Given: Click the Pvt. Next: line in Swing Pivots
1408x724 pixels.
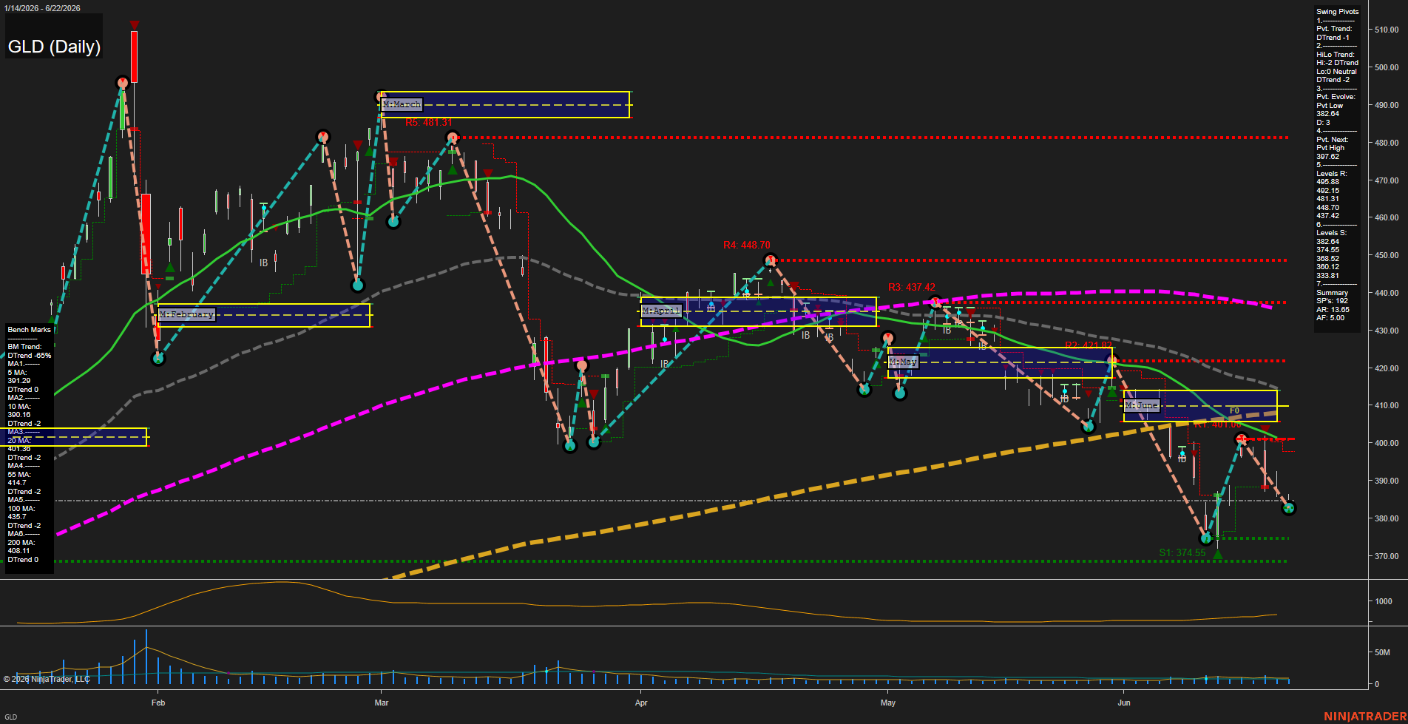Looking at the screenshot, I should pos(1333,140).
